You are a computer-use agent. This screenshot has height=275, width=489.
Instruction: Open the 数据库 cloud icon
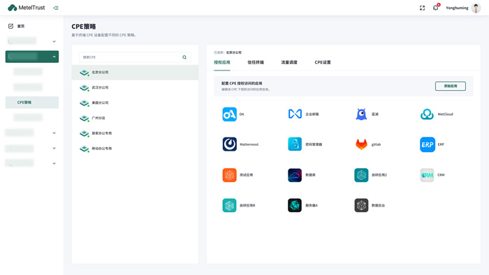(x=295, y=175)
